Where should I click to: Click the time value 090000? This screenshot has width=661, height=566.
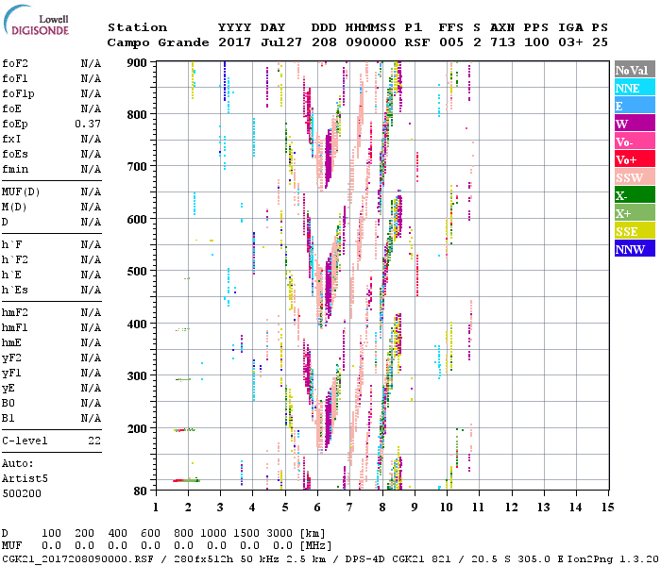pos(370,42)
